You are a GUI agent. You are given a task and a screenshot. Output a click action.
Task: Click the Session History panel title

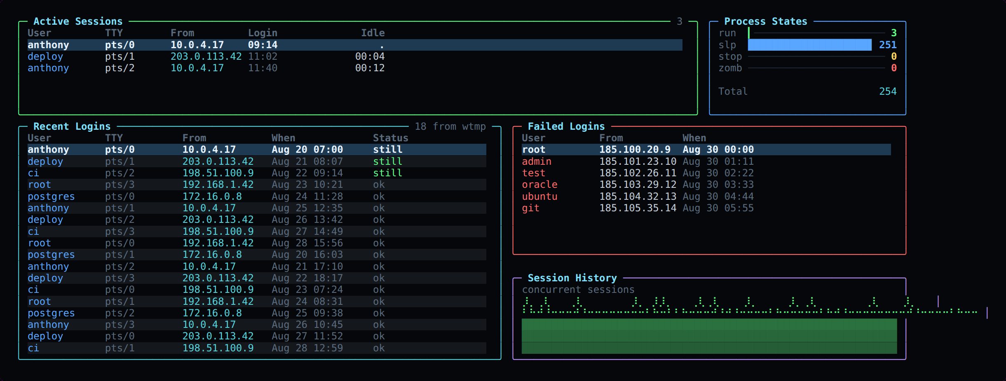(572, 278)
